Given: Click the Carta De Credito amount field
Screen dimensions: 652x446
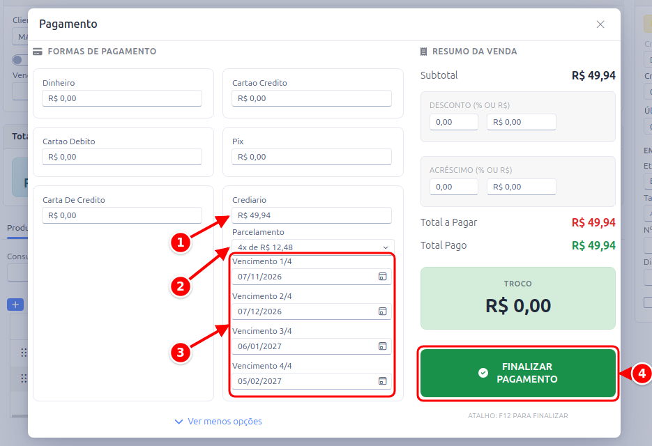Looking at the screenshot, I should point(122,215).
